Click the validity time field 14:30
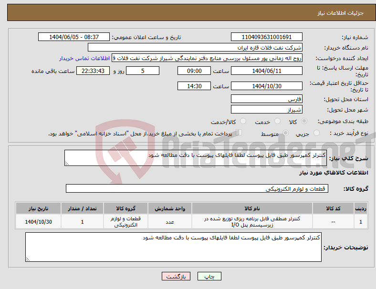 tap(194, 86)
